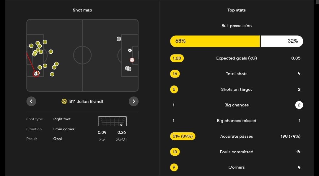Click the ball icon inside goal-frame diagram

coord(121,125)
